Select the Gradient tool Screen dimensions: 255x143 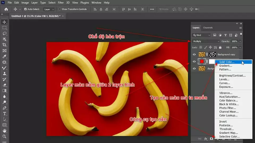[5, 91]
